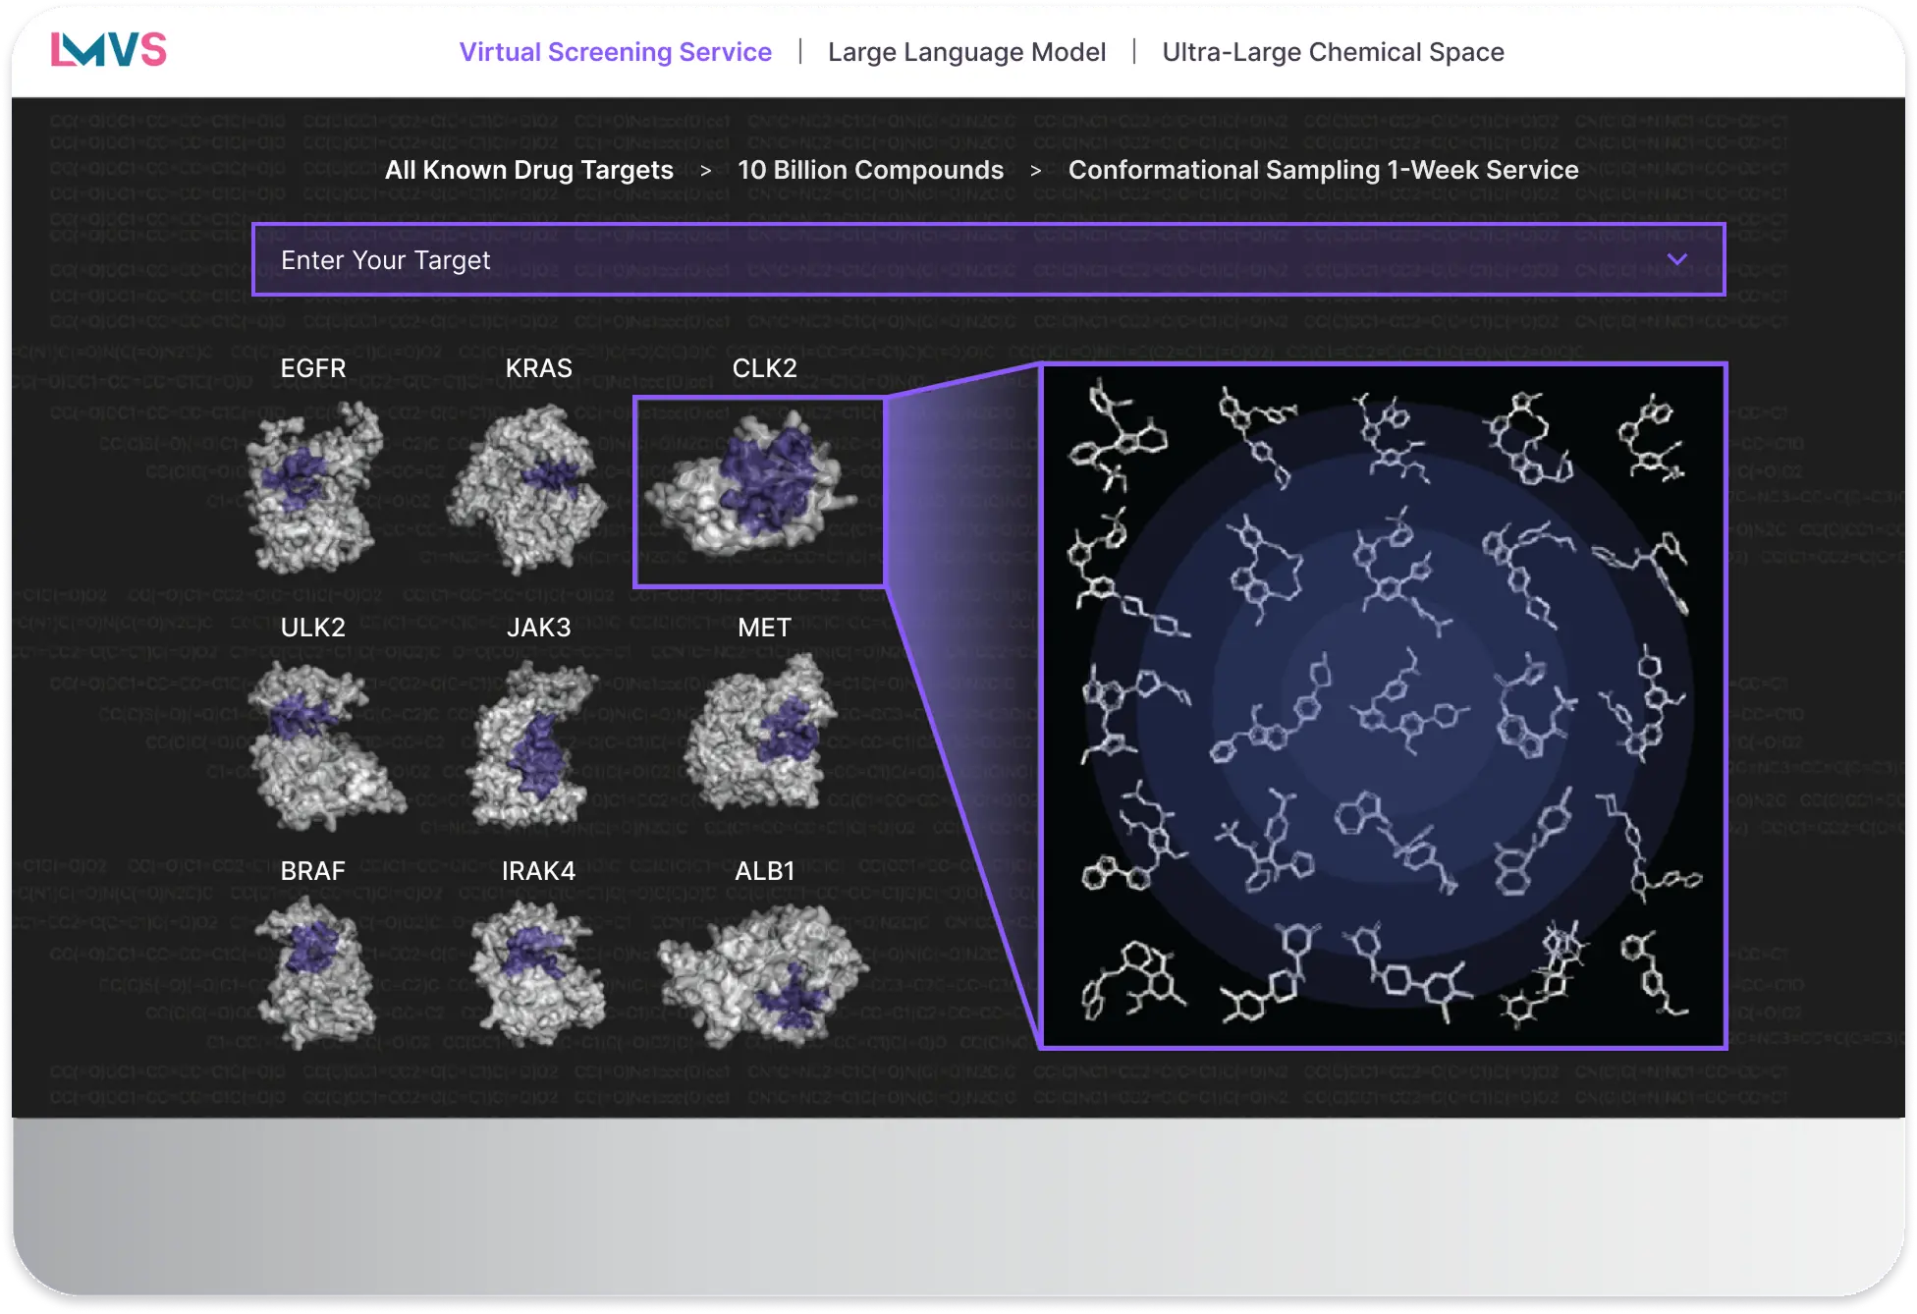This screenshot has height=1314, width=1917.
Task: Select the IRAK4 protein image
Action: [x=536, y=972]
